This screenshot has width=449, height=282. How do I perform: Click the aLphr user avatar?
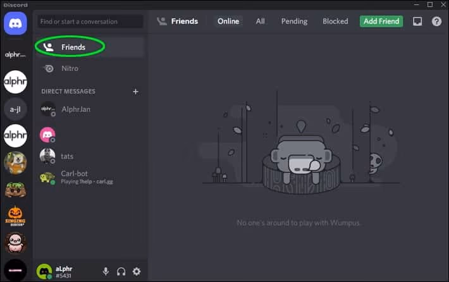pos(44,271)
